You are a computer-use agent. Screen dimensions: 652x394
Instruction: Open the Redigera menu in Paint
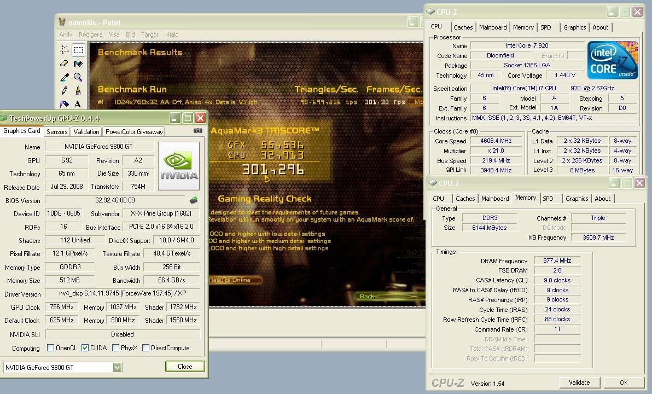coord(90,34)
